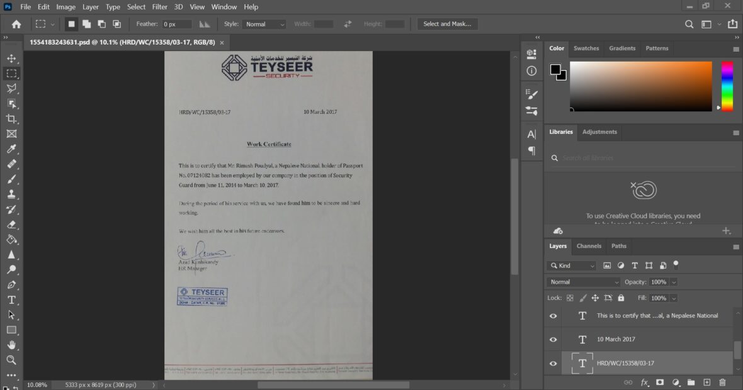The image size is (743, 390).
Task: Open the layer Kind filter dropdown
Action: pyautogui.click(x=571, y=265)
